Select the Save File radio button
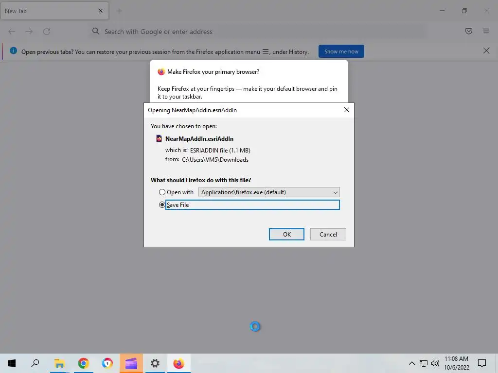This screenshot has height=373, width=498. click(x=162, y=205)
